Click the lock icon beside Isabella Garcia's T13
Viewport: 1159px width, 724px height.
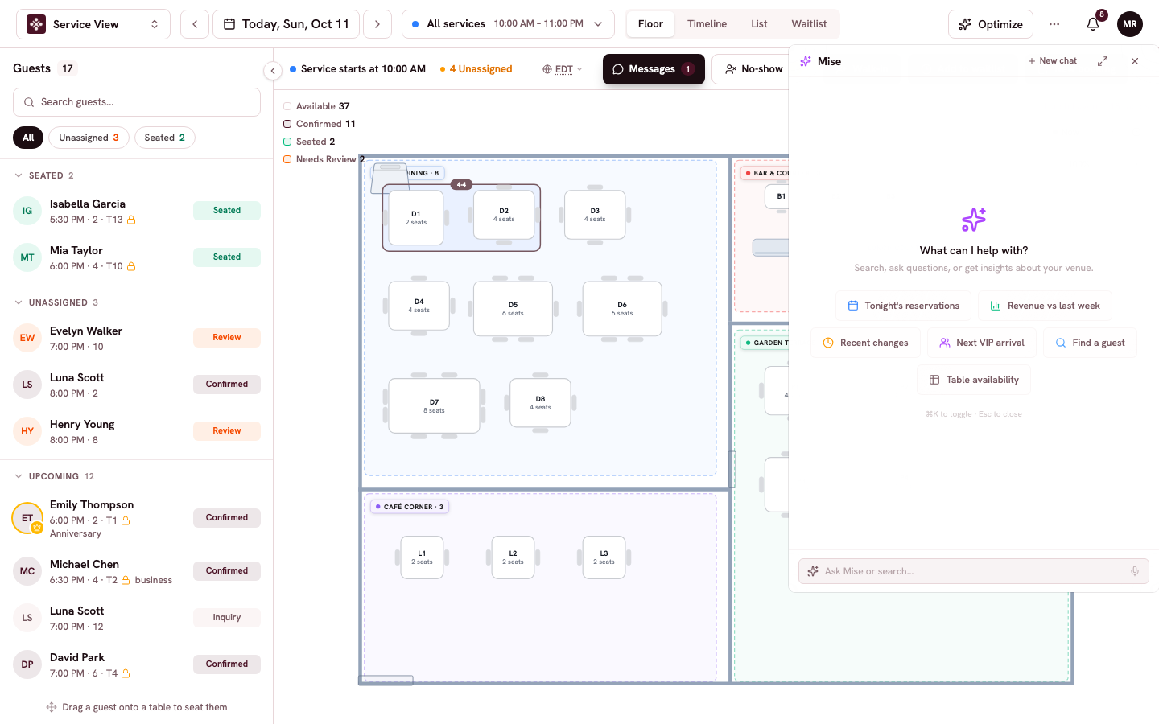point(131,220)
